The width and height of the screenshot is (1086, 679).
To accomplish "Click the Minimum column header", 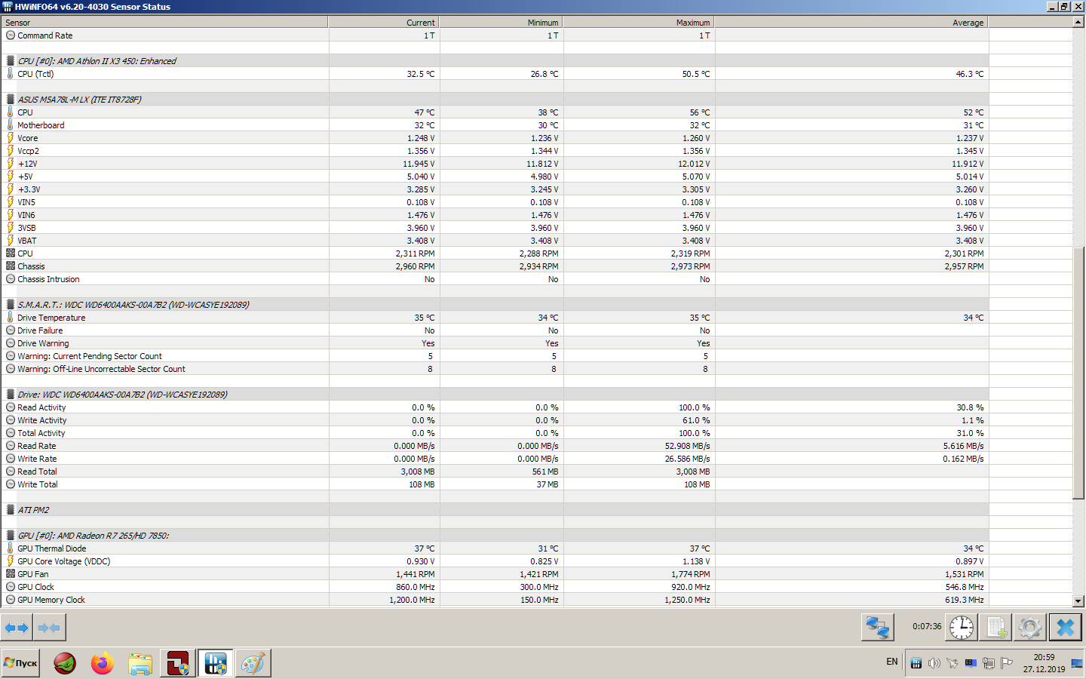I will (502, 23).
